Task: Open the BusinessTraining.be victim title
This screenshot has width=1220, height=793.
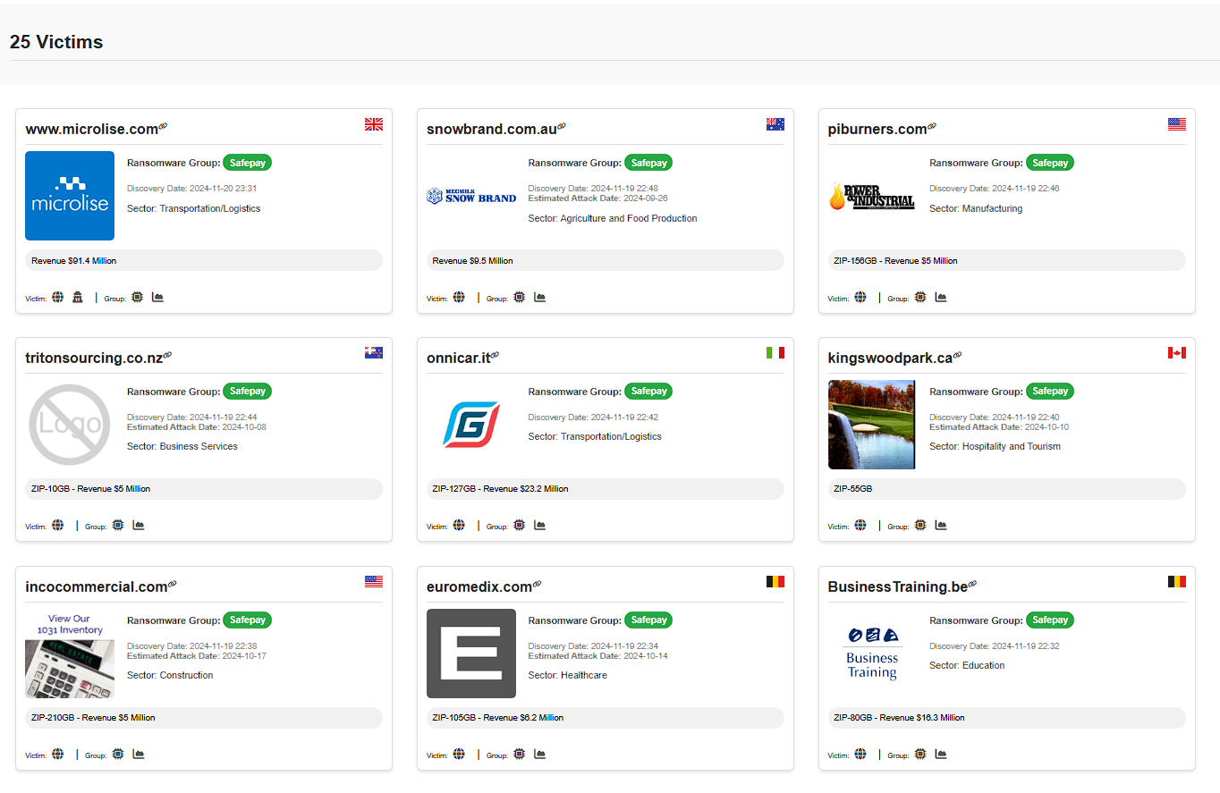Action: pyautogui.click(x=898, y=587)
